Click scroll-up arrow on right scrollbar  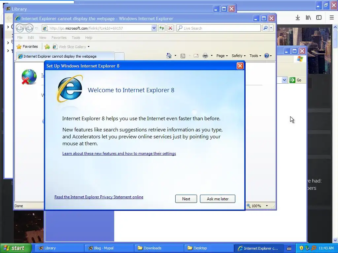pyautogui.click(x=335, y=27)
